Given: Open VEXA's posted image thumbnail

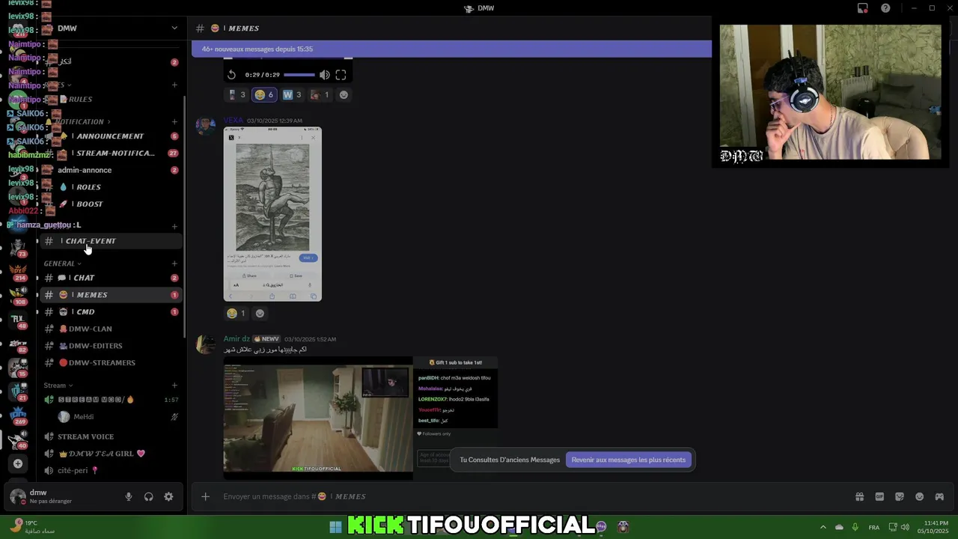Looking at the screenshot, I should tap(272, 214).
